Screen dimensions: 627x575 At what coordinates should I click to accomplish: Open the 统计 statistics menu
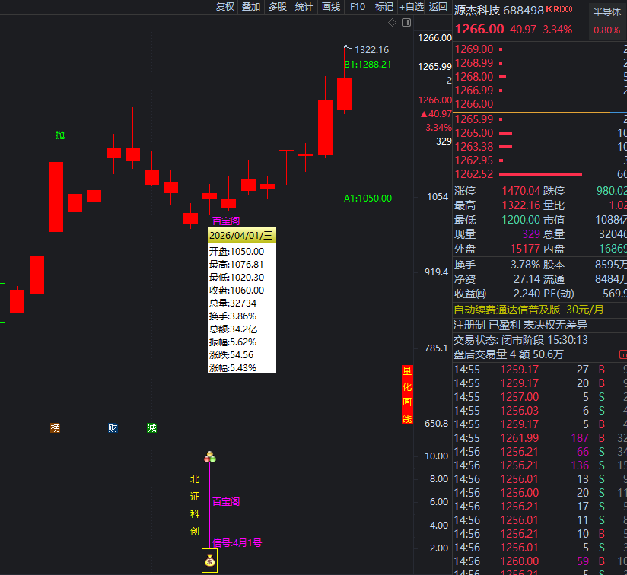coord(304,7)
